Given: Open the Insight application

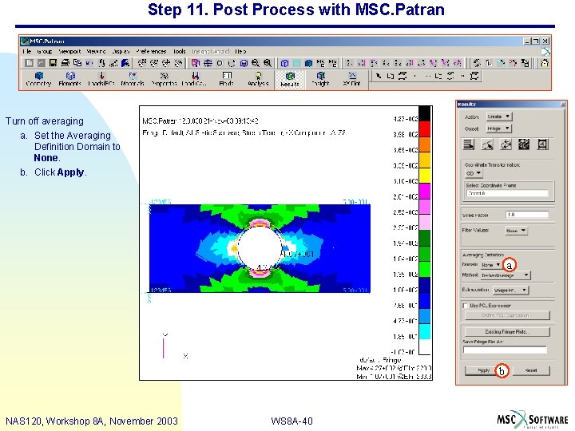Looking at the screenshot, I should [320, 79].
